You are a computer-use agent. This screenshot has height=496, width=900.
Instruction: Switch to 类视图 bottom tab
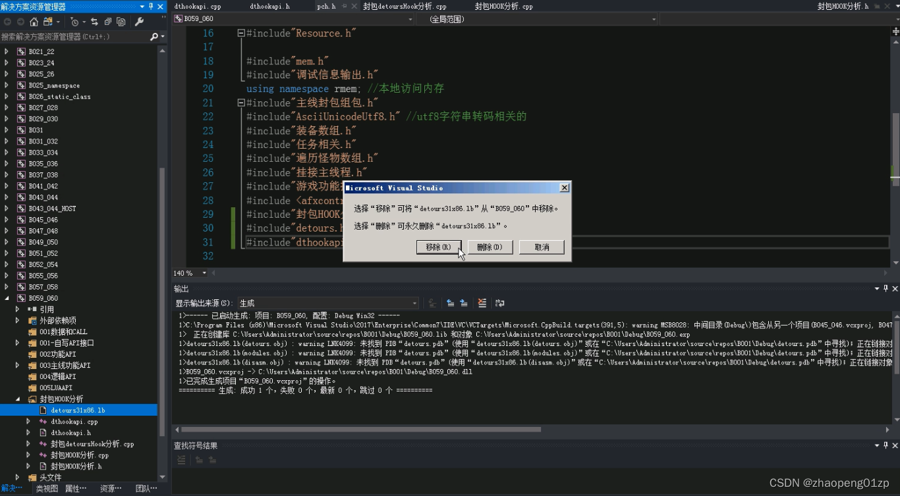pyautogui.click(x=47, y=489)
